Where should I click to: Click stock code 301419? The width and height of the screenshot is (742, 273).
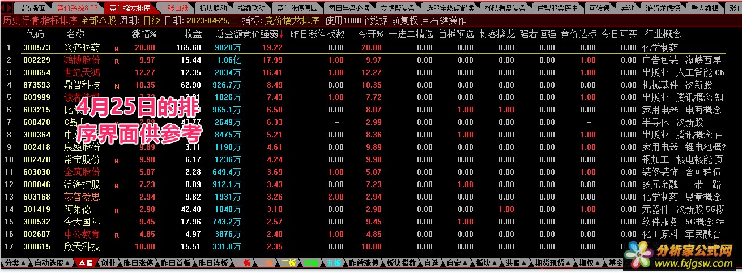(x=37, y=209)
